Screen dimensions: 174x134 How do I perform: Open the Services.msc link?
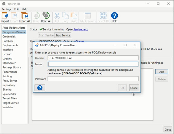coord(81,29)
